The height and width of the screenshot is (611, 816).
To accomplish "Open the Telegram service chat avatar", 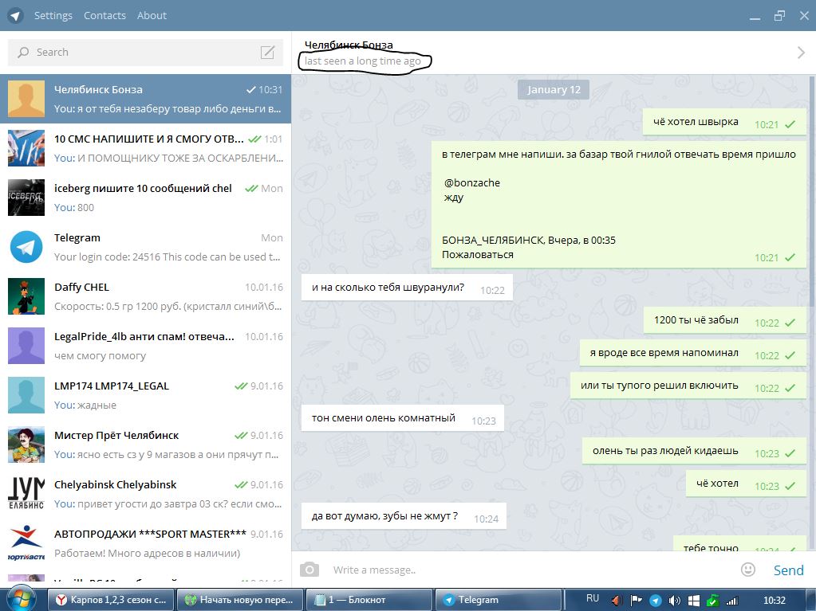I will [26, 247].
